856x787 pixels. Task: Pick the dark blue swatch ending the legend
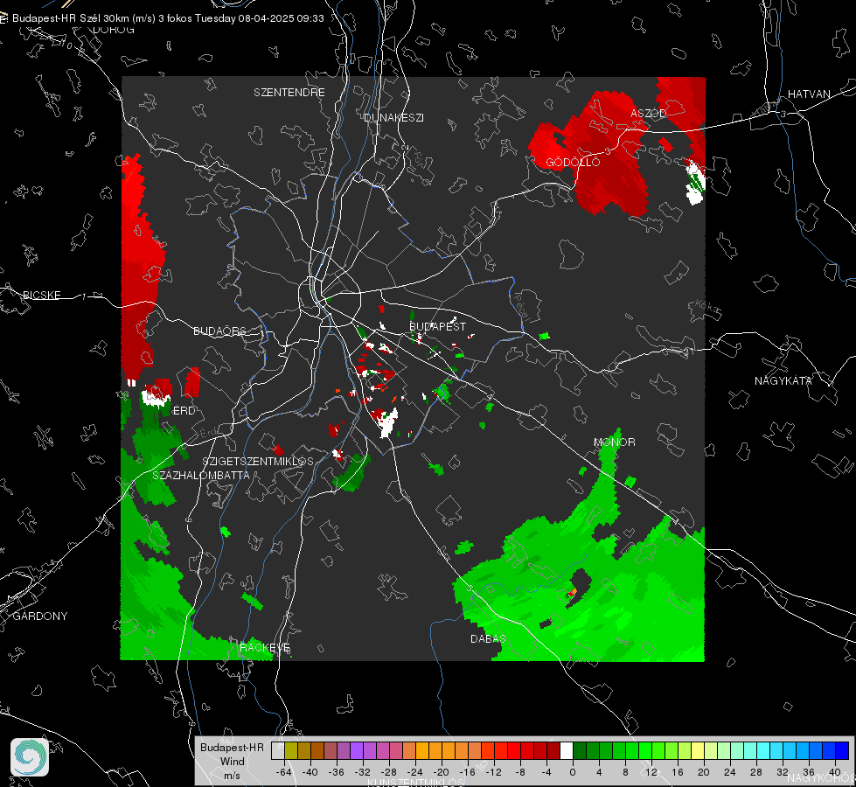[842, 751]
